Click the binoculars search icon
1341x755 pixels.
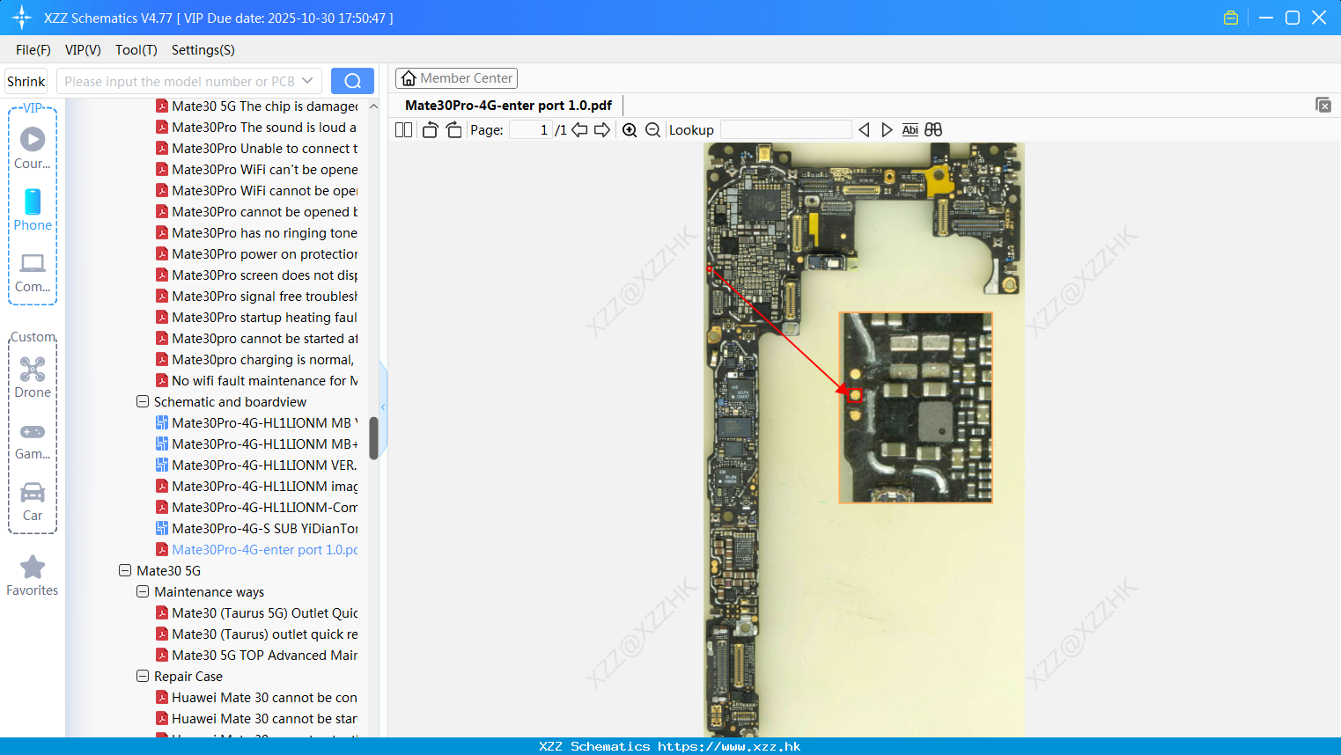(933, 130)
